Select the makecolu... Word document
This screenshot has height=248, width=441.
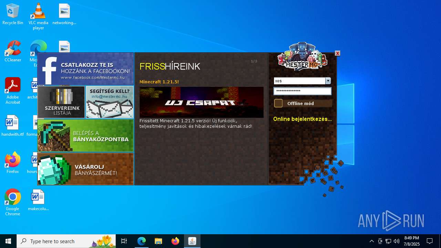38,200
